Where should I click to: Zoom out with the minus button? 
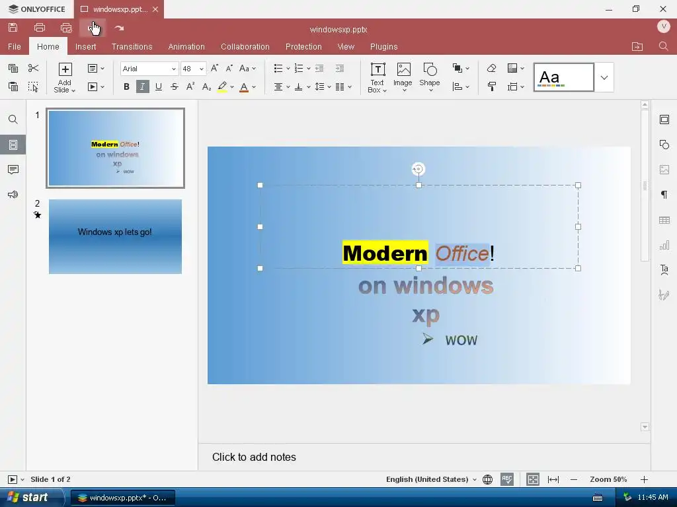573,479
